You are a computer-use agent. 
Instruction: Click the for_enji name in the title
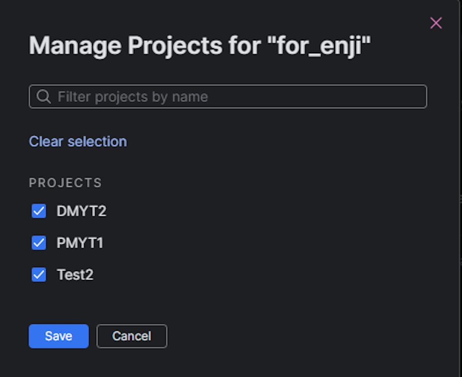tap(319, 46)
